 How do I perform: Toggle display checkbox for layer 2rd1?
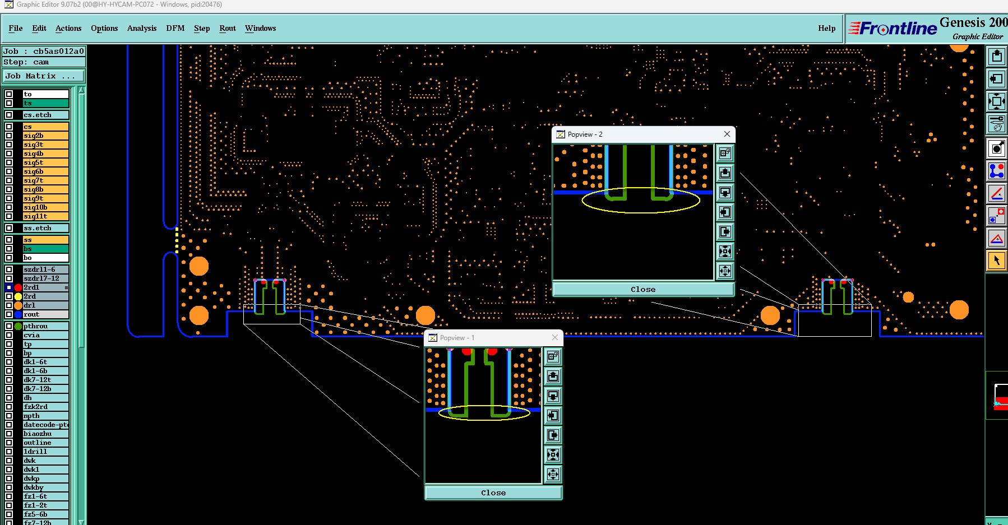[x=9, y=287]
